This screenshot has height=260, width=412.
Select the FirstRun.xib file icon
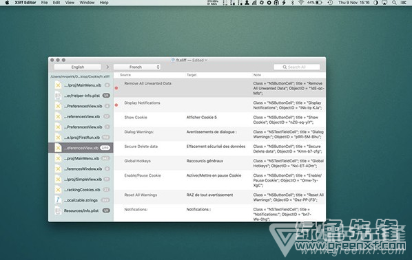(58, 138)
